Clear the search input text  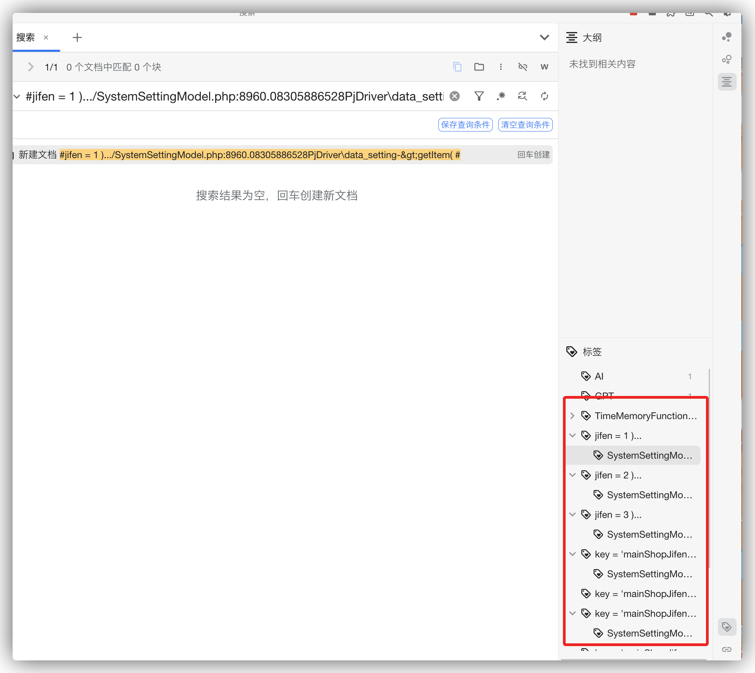pos(455,96)
